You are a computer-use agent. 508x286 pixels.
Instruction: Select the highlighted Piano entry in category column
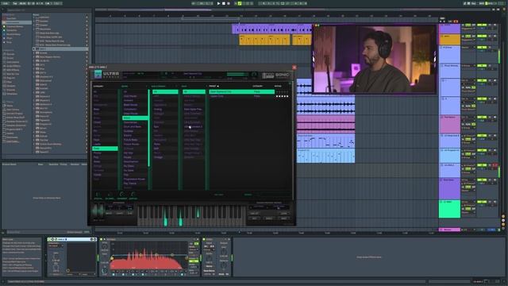pos(105,149)
